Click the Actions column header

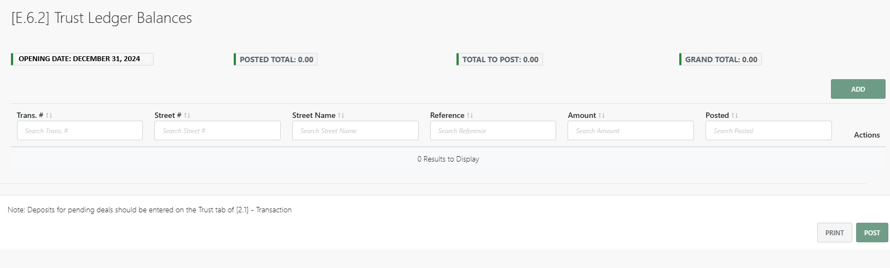click(x=866, y=135)
